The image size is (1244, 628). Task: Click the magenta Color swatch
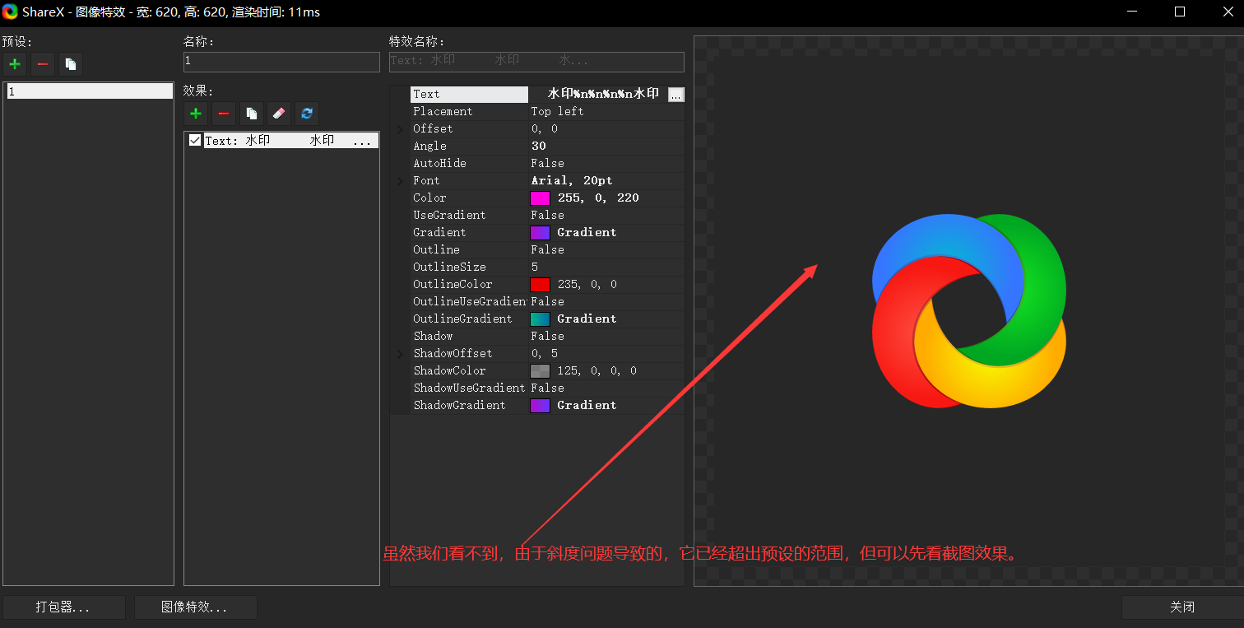(540, 198)
